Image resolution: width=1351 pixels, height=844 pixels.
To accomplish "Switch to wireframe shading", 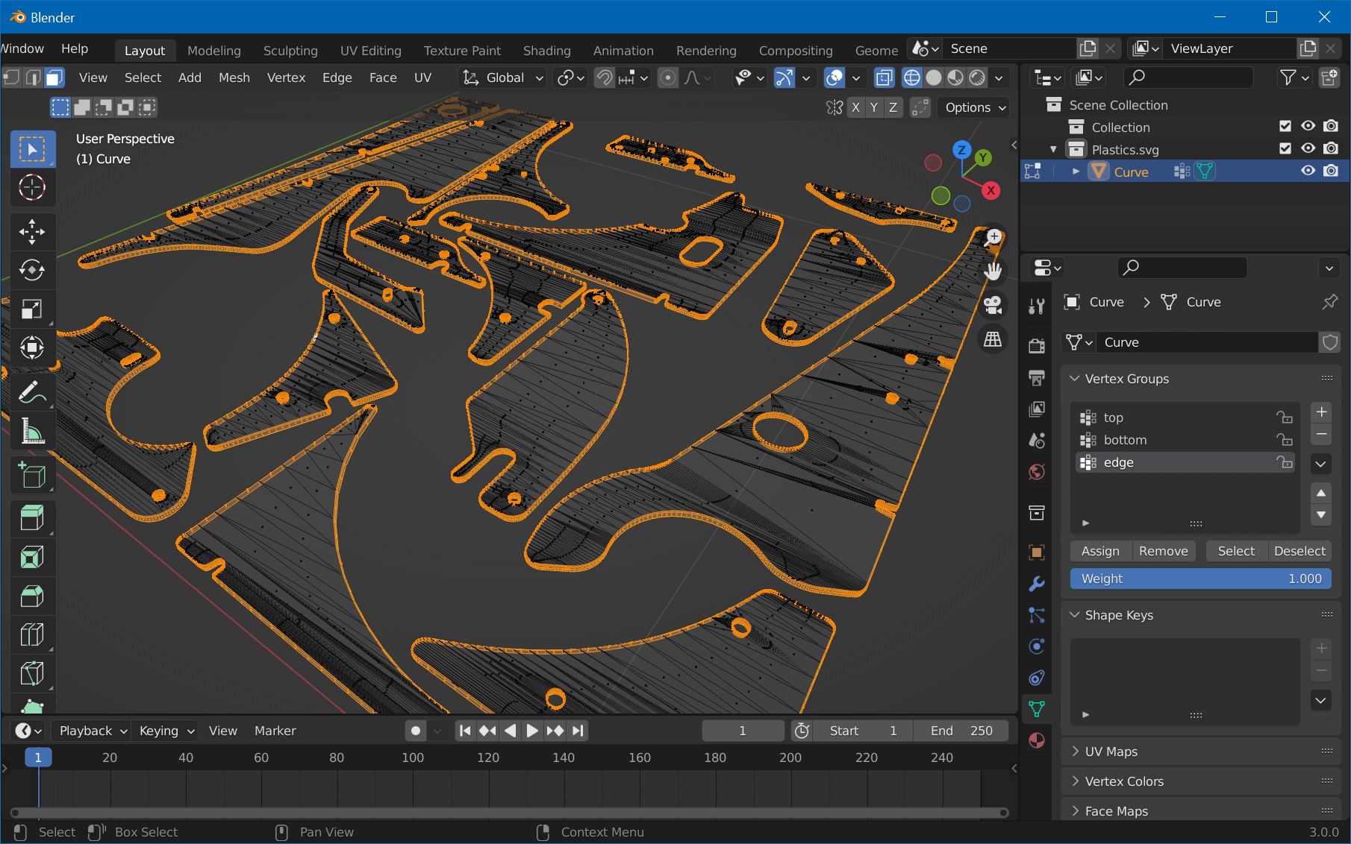I will coord(911,78).
